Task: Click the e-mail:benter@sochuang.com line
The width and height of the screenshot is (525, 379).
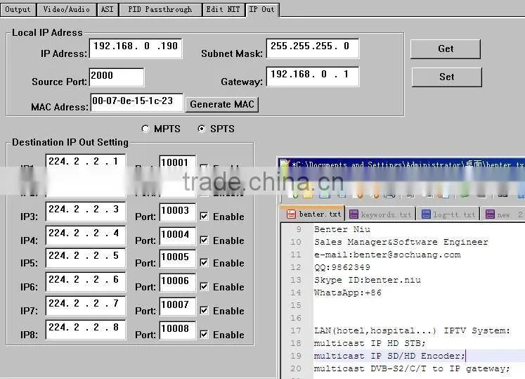Action: click(x=387, y=255)
